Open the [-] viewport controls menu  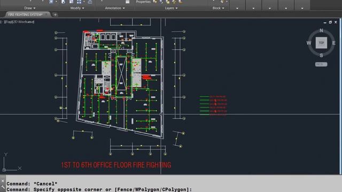tap(2, 22)
